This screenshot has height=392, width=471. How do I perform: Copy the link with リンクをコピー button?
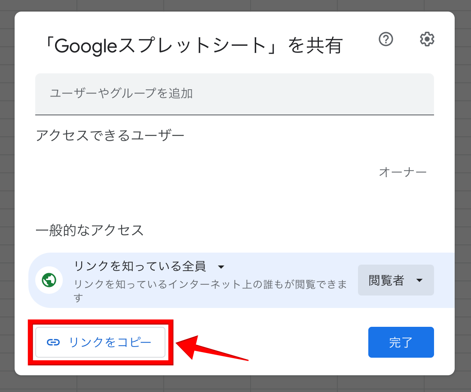tap(100, 342)
